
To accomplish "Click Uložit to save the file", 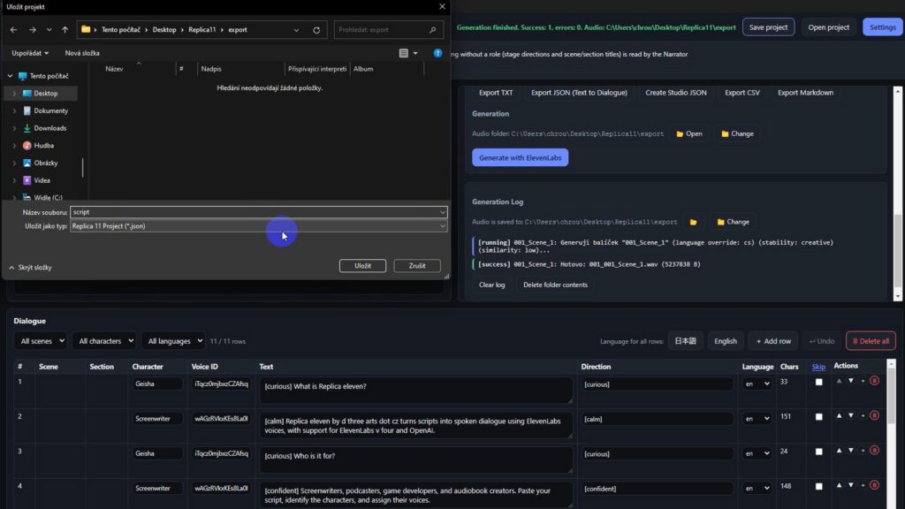I will [362, 265].
